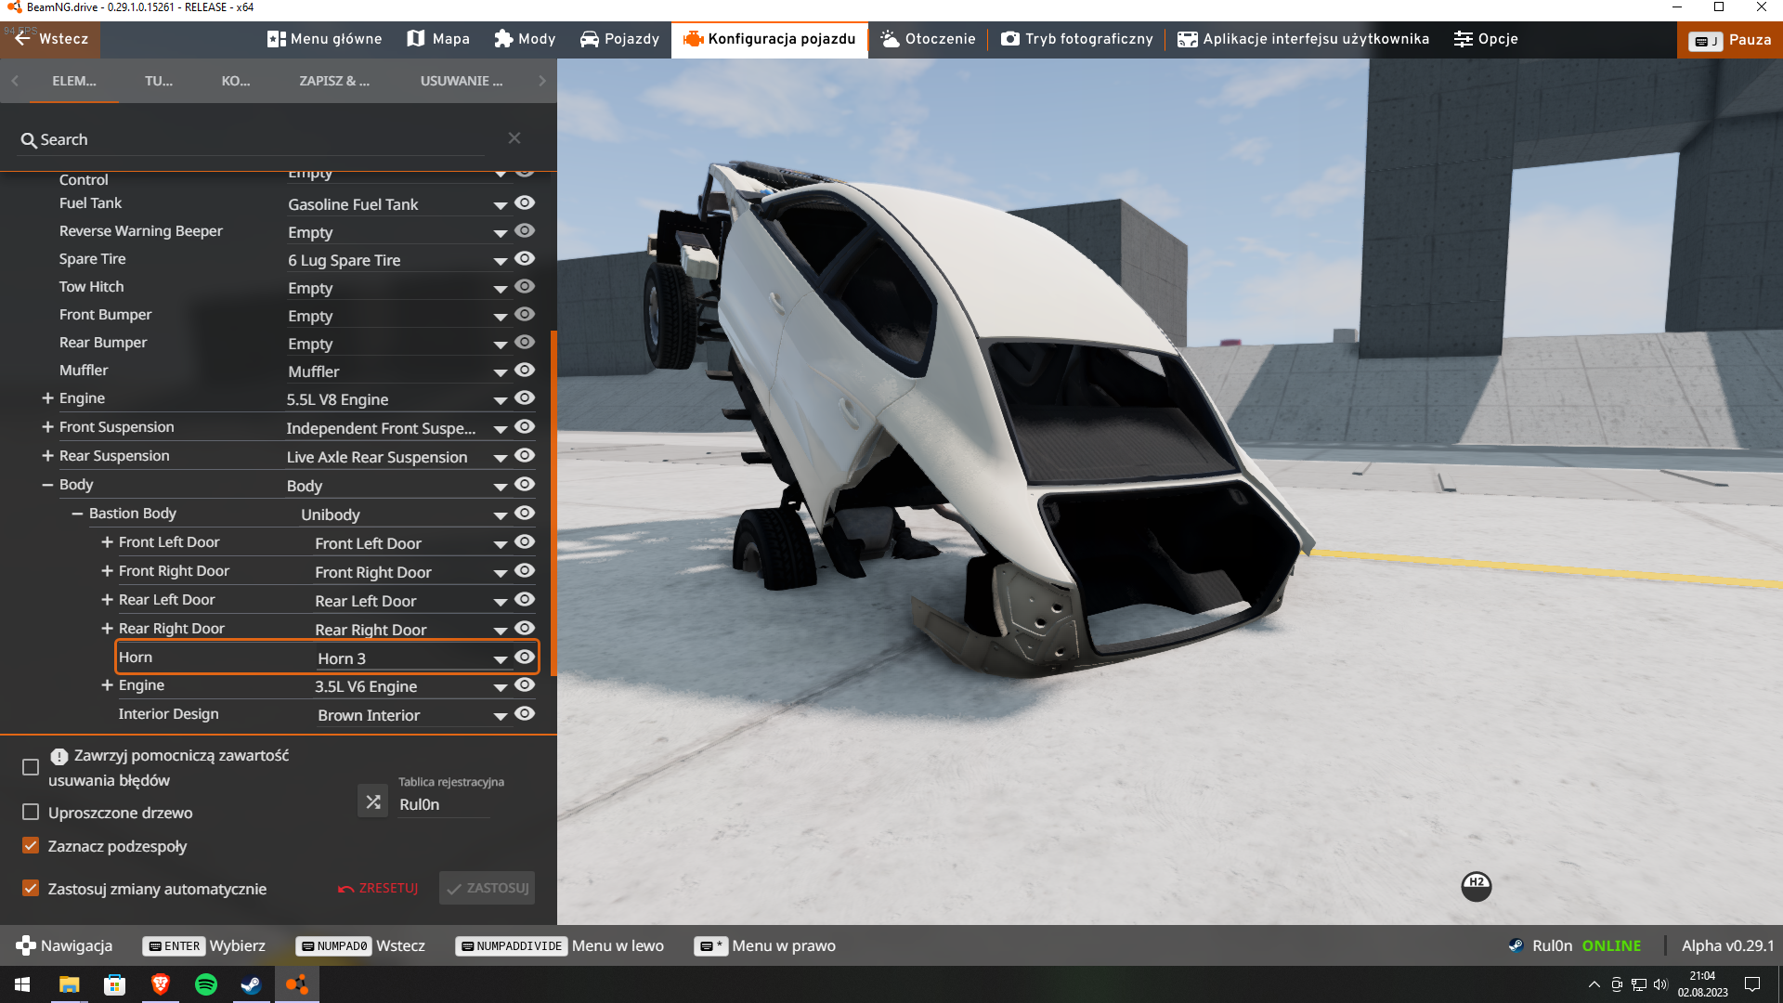Image resolution: width=1783 pixels, height=1003 pixels.
Task: Open the Rear Suspension dropdown
Action: pyautogui.click(x=397, y=457)
